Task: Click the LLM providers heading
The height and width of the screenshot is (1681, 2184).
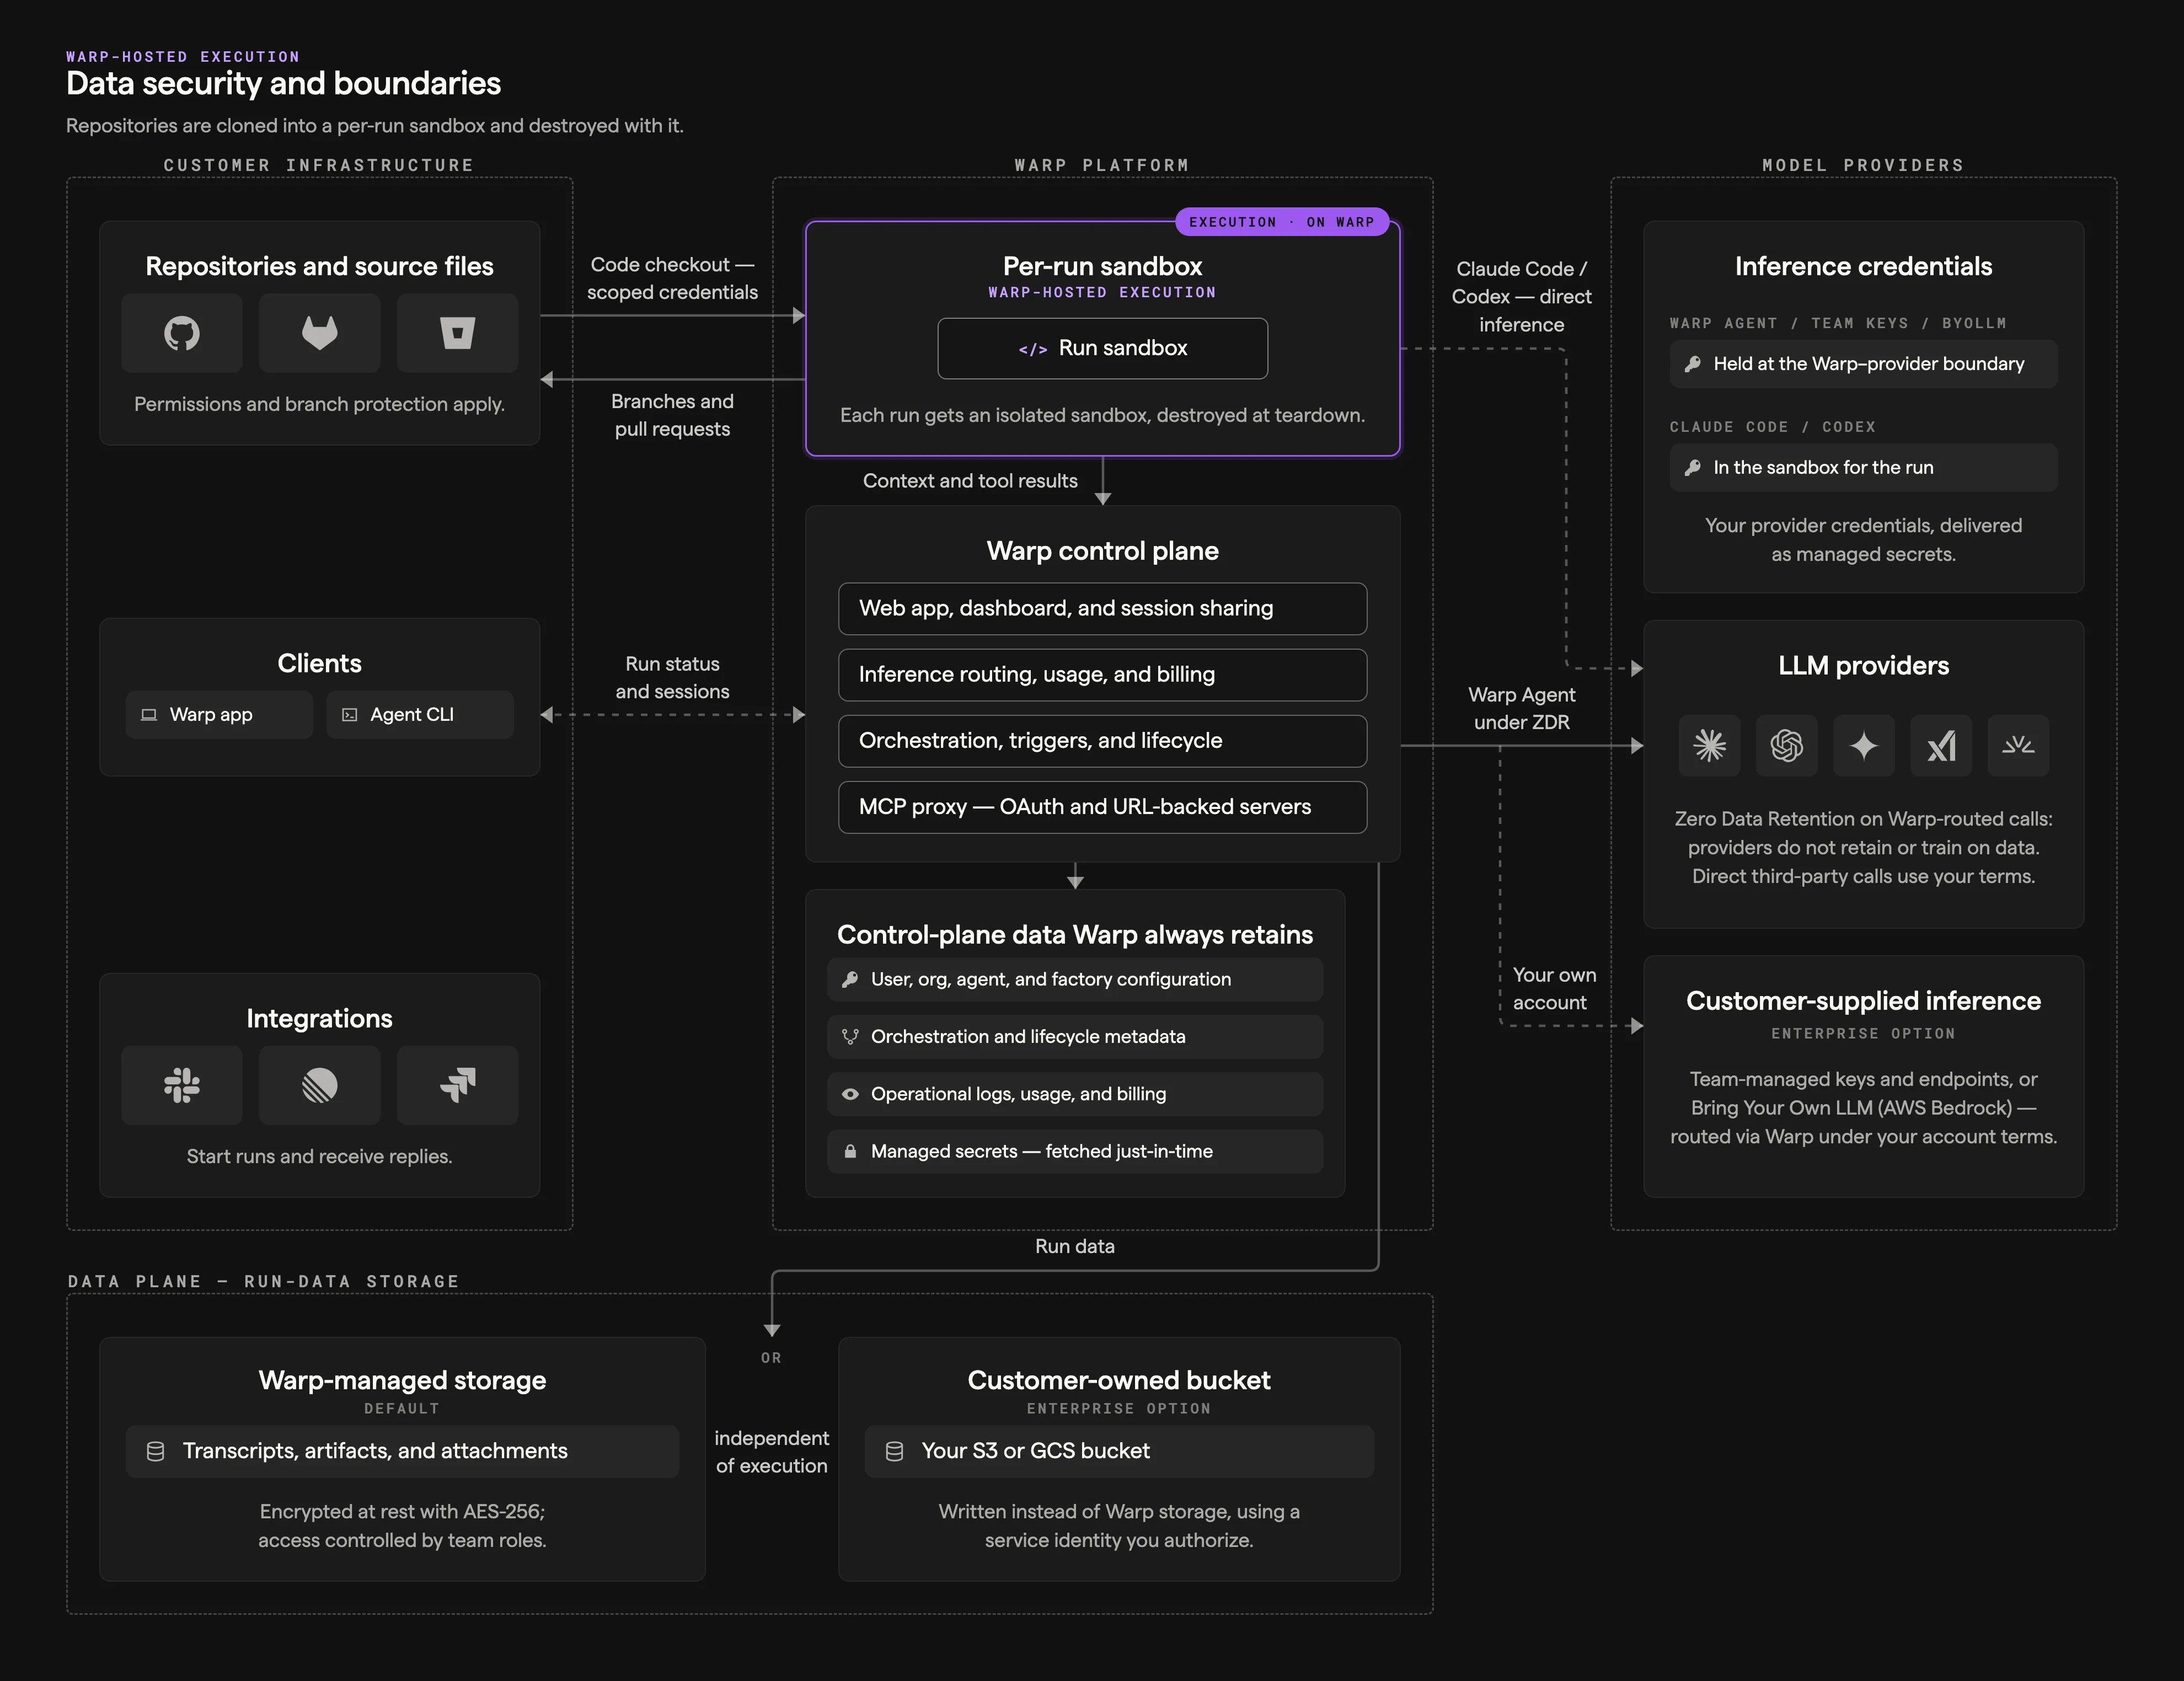Action: [x=1863, y=666]
